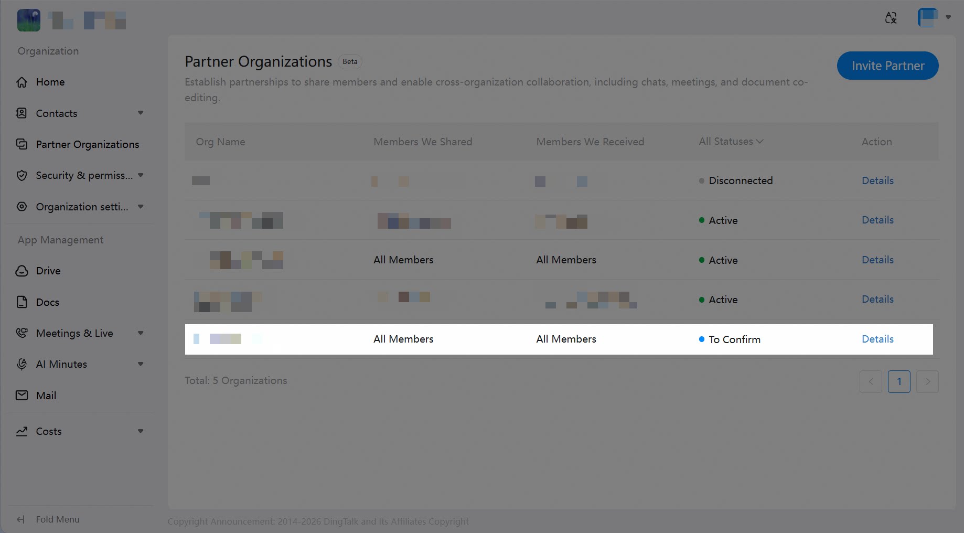The image size is (964, 533).
Task: Click the translate language icon in header
Action: point(891,18)
